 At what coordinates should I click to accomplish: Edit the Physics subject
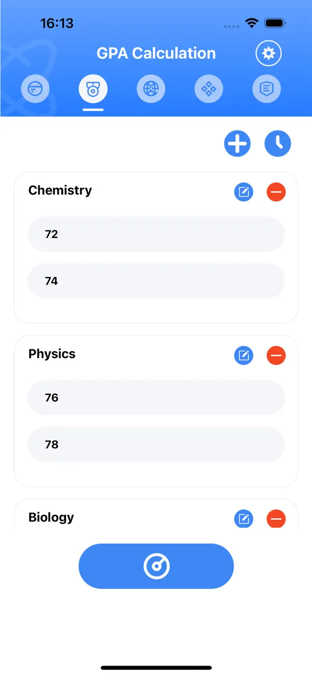pos(243,355)
